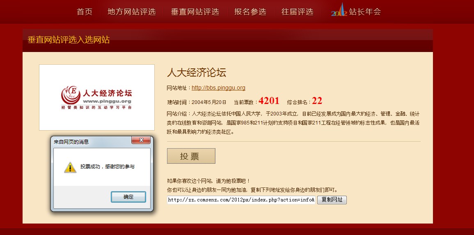Click the 投票成功，感谢您的参与 message text
474x235 pixels.
tap(107, 167)
